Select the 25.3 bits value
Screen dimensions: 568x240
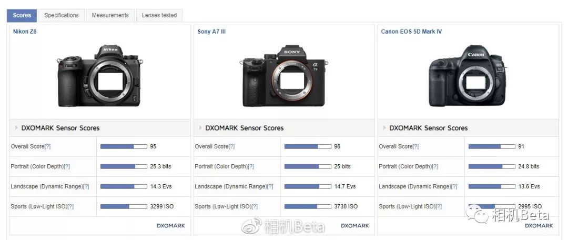point(160,166)
